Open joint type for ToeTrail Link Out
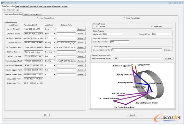The image size is (184, 125). point(54,56)
